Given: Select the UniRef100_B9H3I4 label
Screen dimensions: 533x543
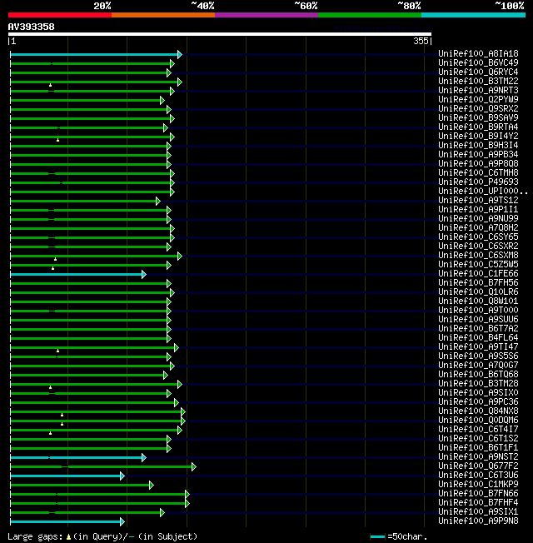Looking at the screenshot, I should tap(478, 145).
